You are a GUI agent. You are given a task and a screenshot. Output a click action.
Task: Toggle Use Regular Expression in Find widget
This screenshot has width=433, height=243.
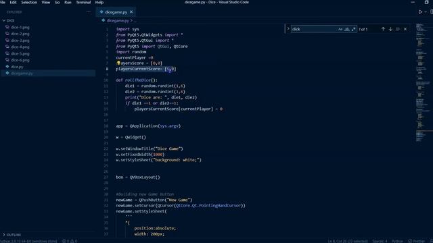(353, 29)
